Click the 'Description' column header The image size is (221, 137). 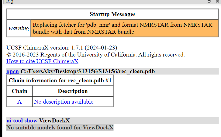tap(73, 91)
